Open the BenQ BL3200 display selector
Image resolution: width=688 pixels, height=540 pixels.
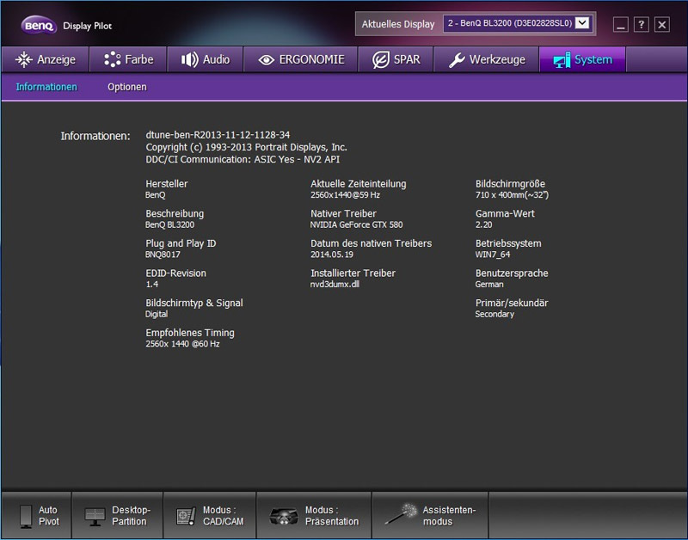(x=518, y=23)
